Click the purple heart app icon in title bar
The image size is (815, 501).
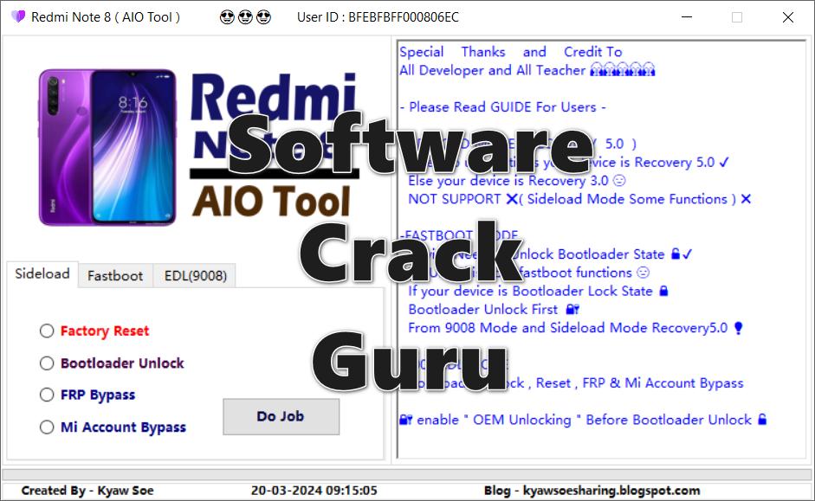tap(17, 16)
